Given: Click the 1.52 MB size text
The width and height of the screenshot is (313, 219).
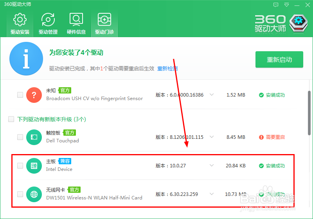Looking at the screenshot, I should coord(236,95).
